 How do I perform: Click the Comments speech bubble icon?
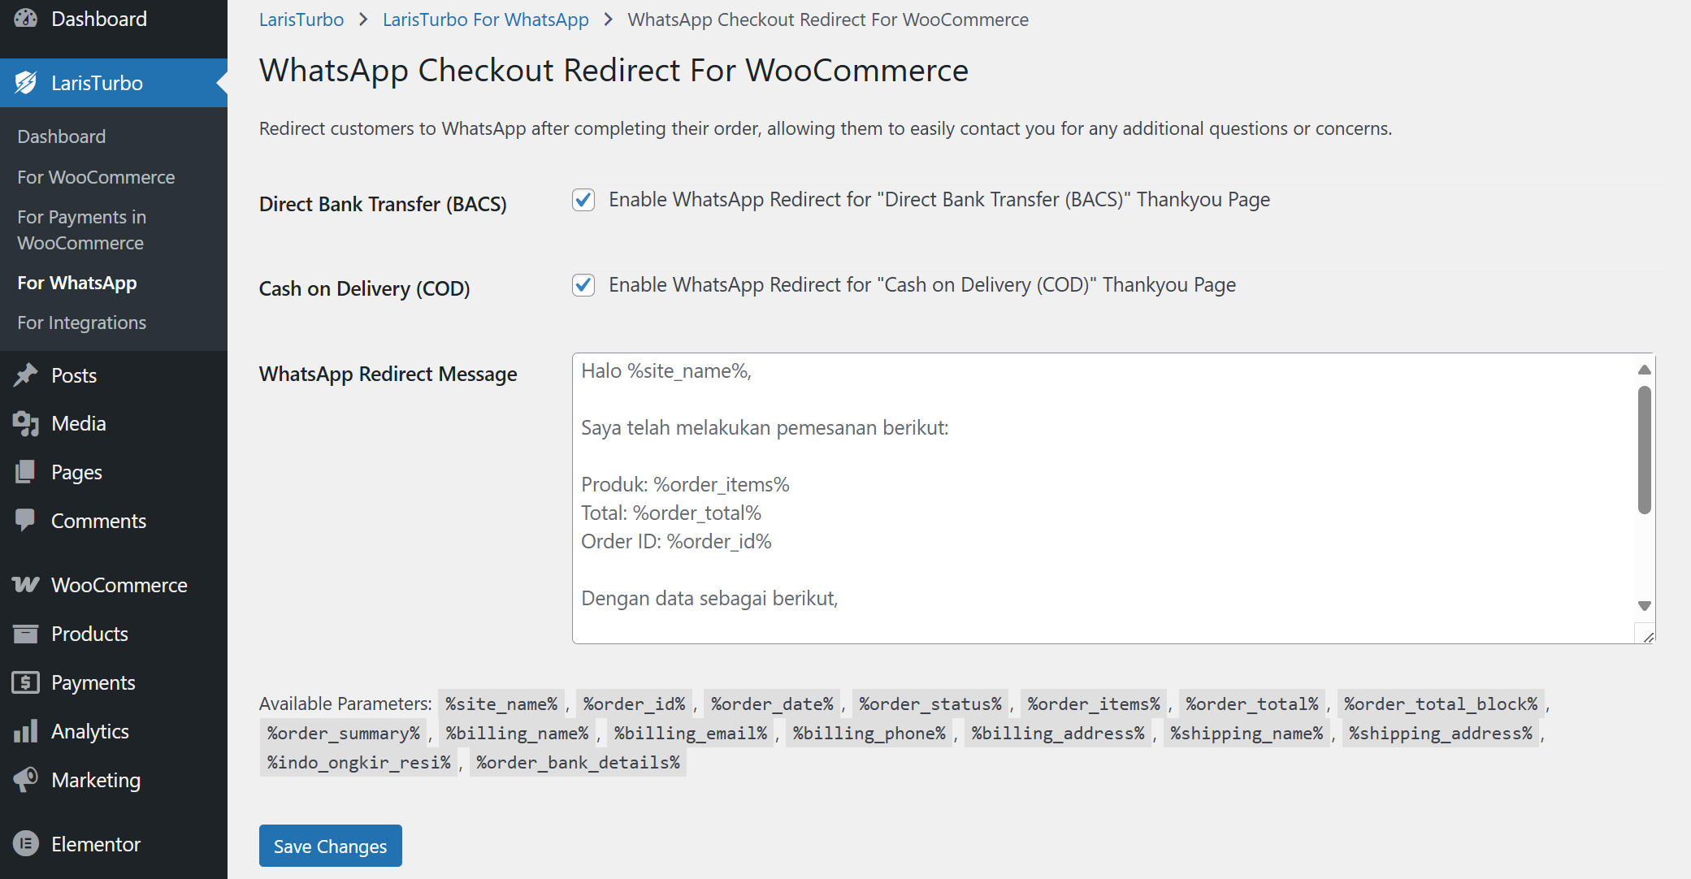(x=26, y=520)
